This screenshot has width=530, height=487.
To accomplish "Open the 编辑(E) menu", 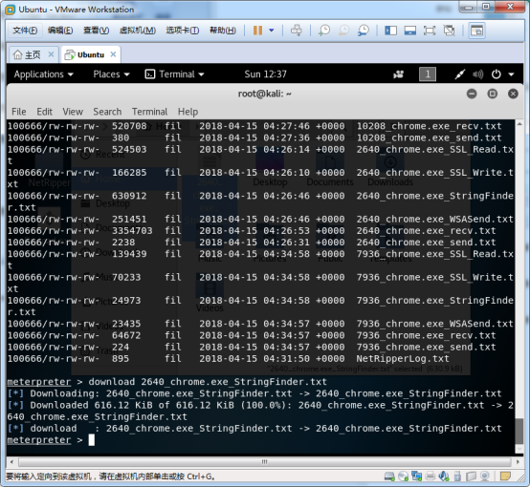I will pos(60,31).
